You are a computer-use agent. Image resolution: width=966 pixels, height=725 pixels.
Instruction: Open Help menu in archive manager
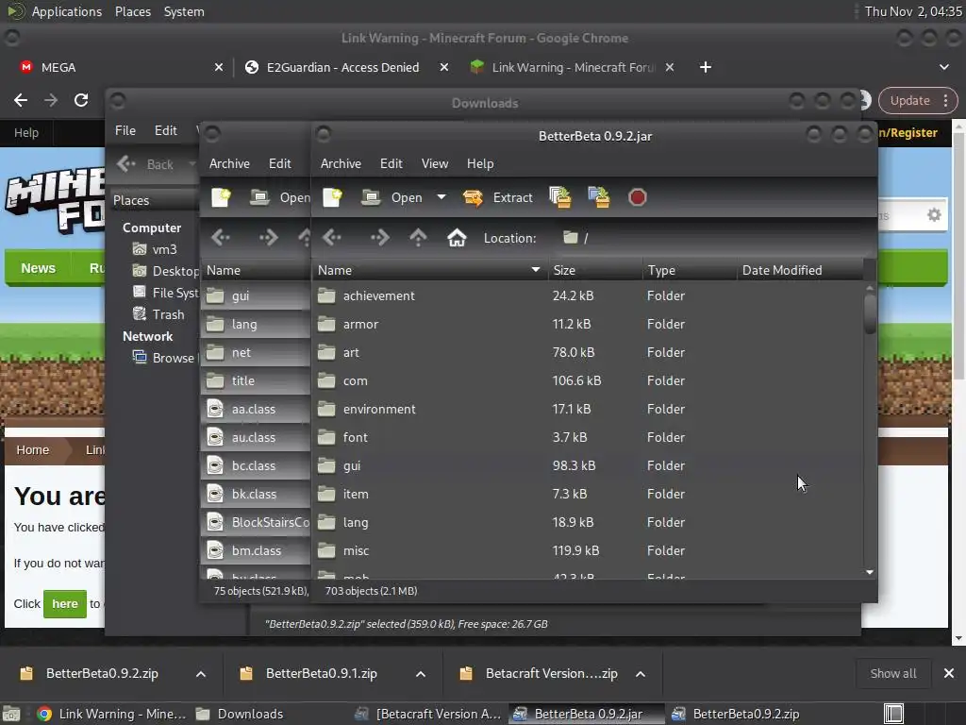[x=480, y=164]
